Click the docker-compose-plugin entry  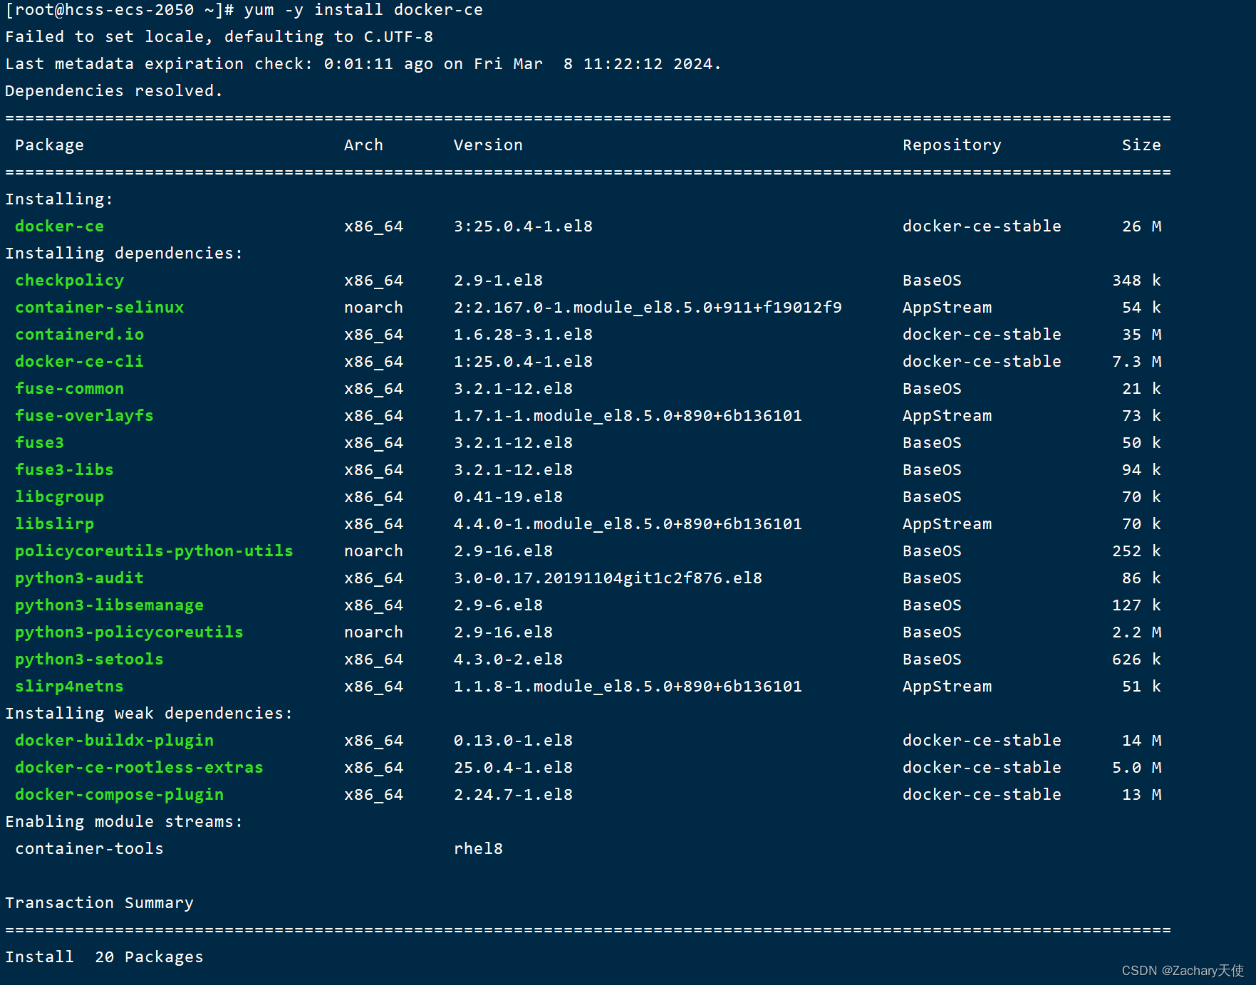click(118, 794)
